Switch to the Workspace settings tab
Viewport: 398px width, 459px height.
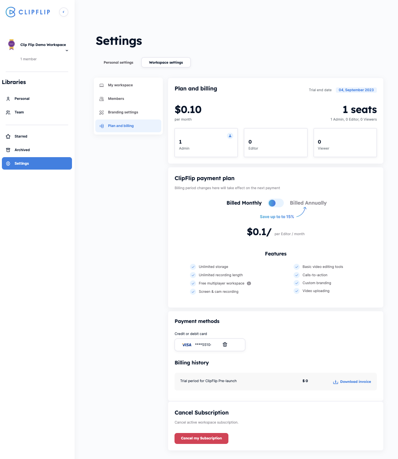pos(166,63)
